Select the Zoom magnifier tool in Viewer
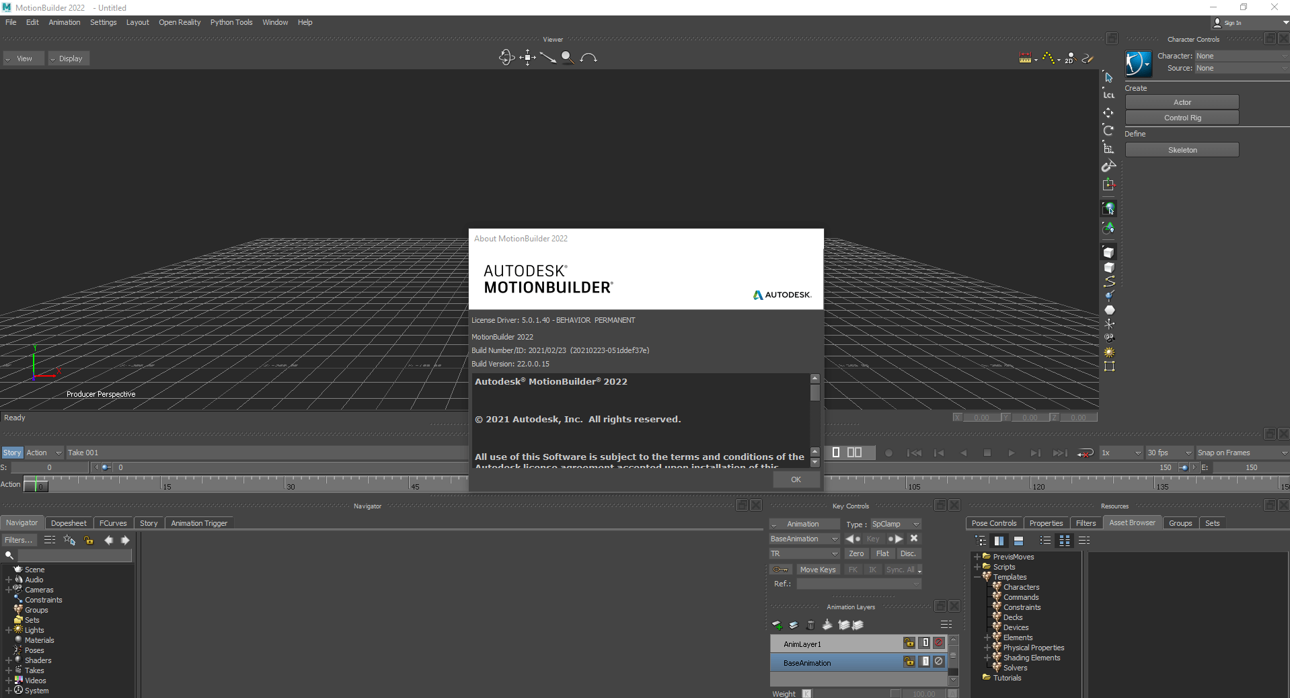1290x698 pixels. pyautogui.click(x=568, y=58)
